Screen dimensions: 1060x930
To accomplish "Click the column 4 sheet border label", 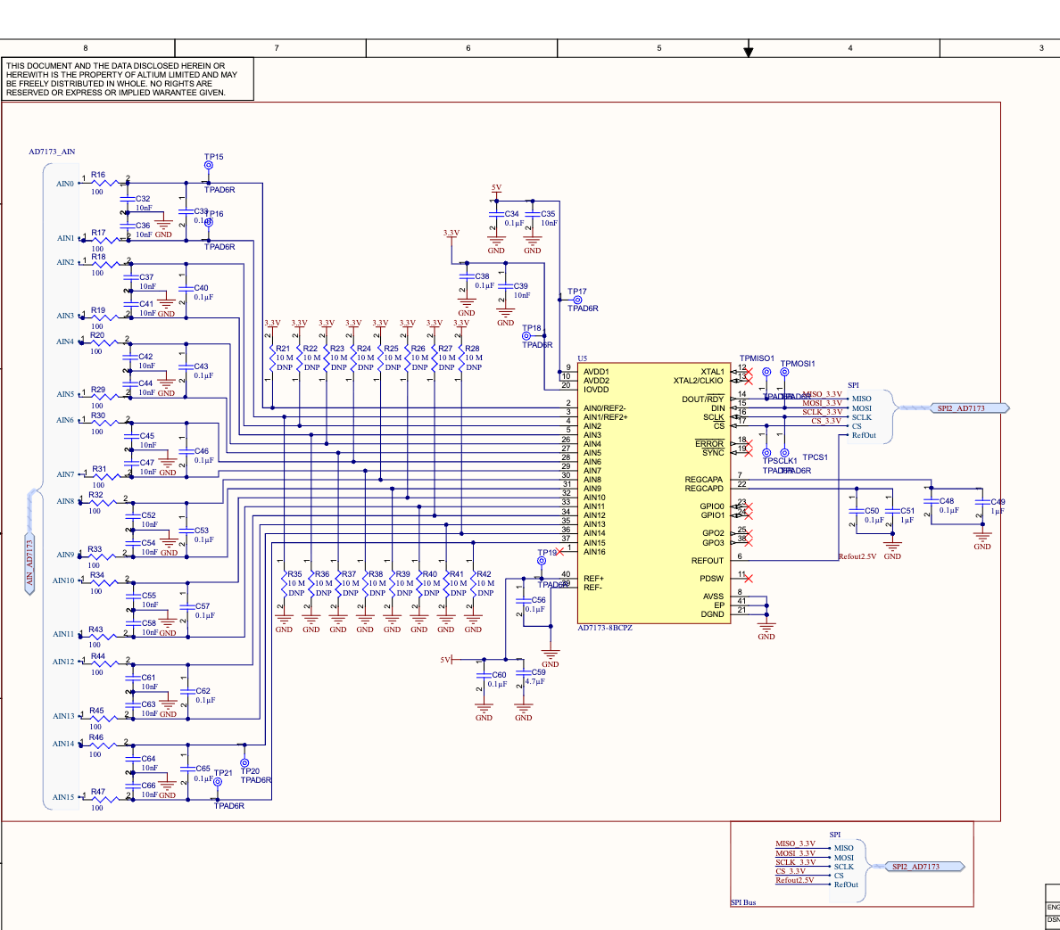I will [850, 48].
